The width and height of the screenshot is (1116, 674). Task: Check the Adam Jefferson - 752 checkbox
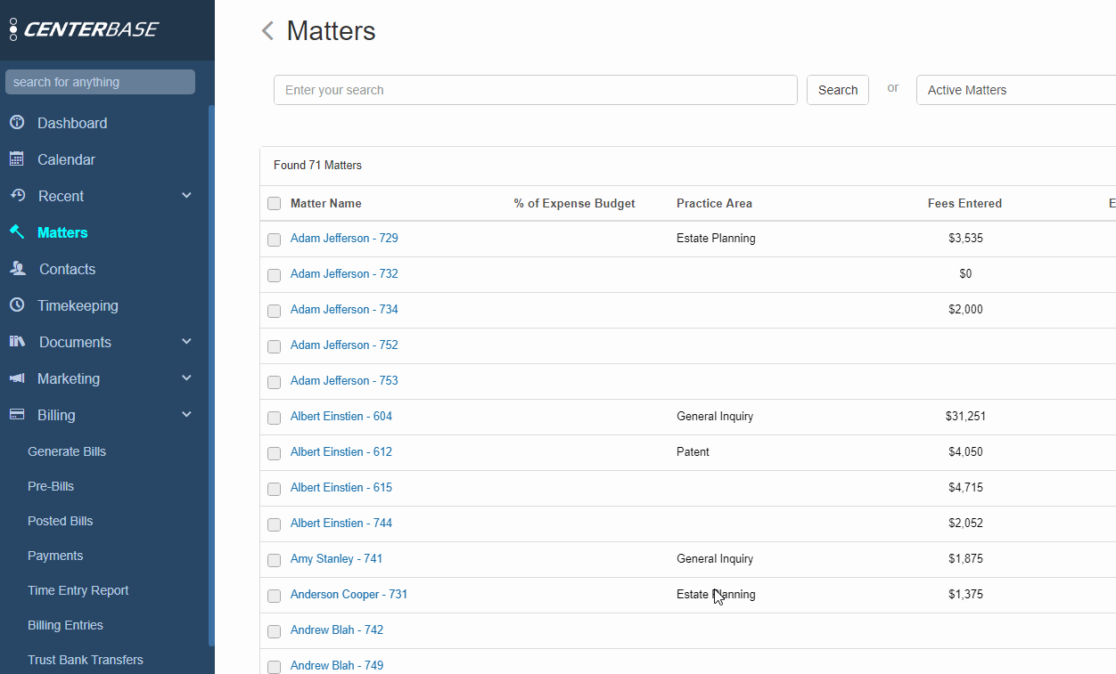point(275,346)
